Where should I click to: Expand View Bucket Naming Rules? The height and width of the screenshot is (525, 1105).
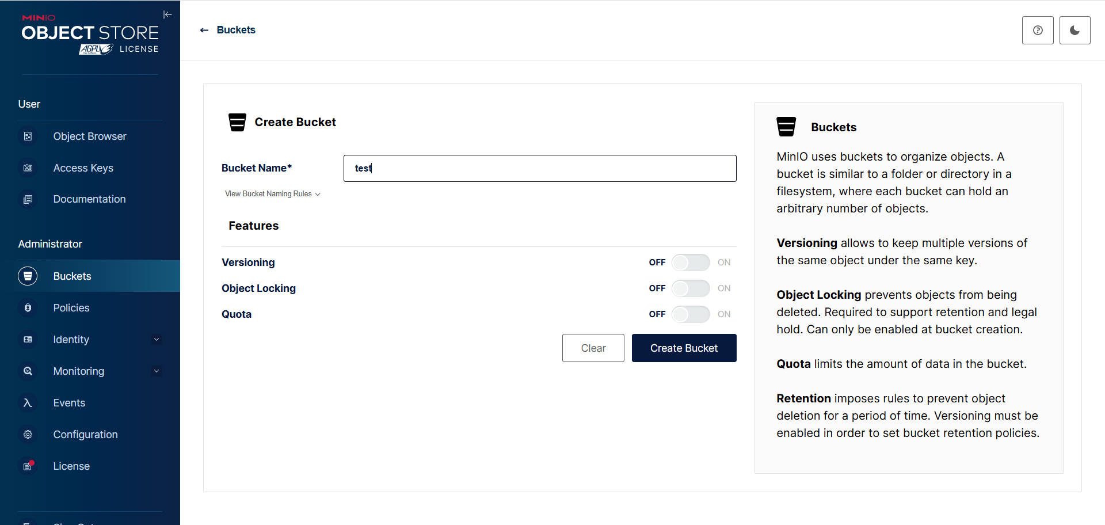click(x=272, y=194)
